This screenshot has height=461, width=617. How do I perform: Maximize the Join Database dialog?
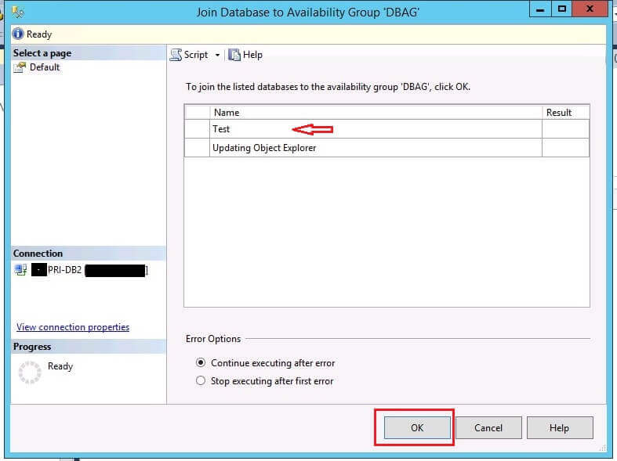(561, 9)
